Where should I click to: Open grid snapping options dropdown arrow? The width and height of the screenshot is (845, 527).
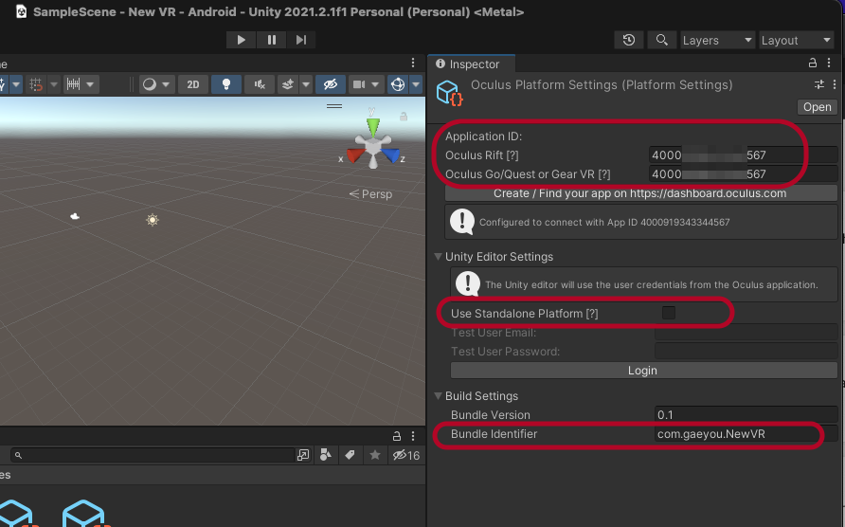tap(53, 84)
